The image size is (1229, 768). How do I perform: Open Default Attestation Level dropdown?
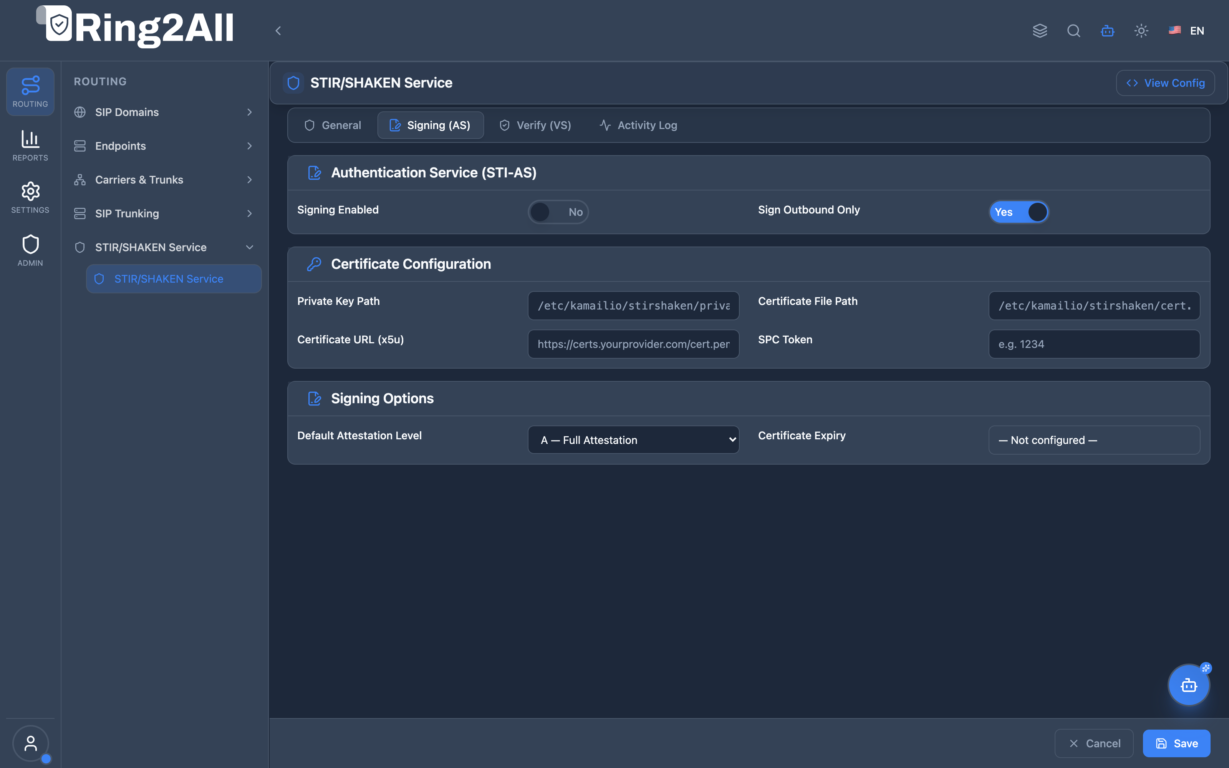click(633, 440)
